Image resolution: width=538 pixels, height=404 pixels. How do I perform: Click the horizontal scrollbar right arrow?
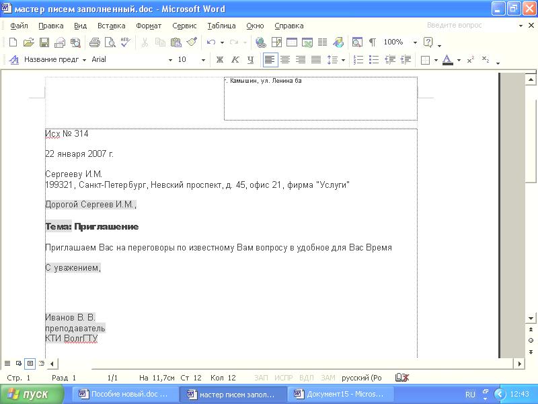[x=519, y=364]
